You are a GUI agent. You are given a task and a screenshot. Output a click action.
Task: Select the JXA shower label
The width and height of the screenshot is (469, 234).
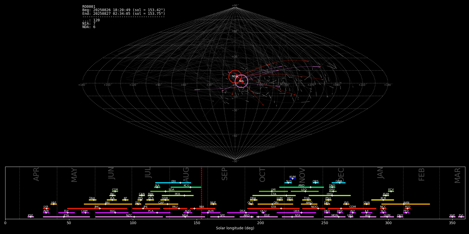(x=157, y=186)
